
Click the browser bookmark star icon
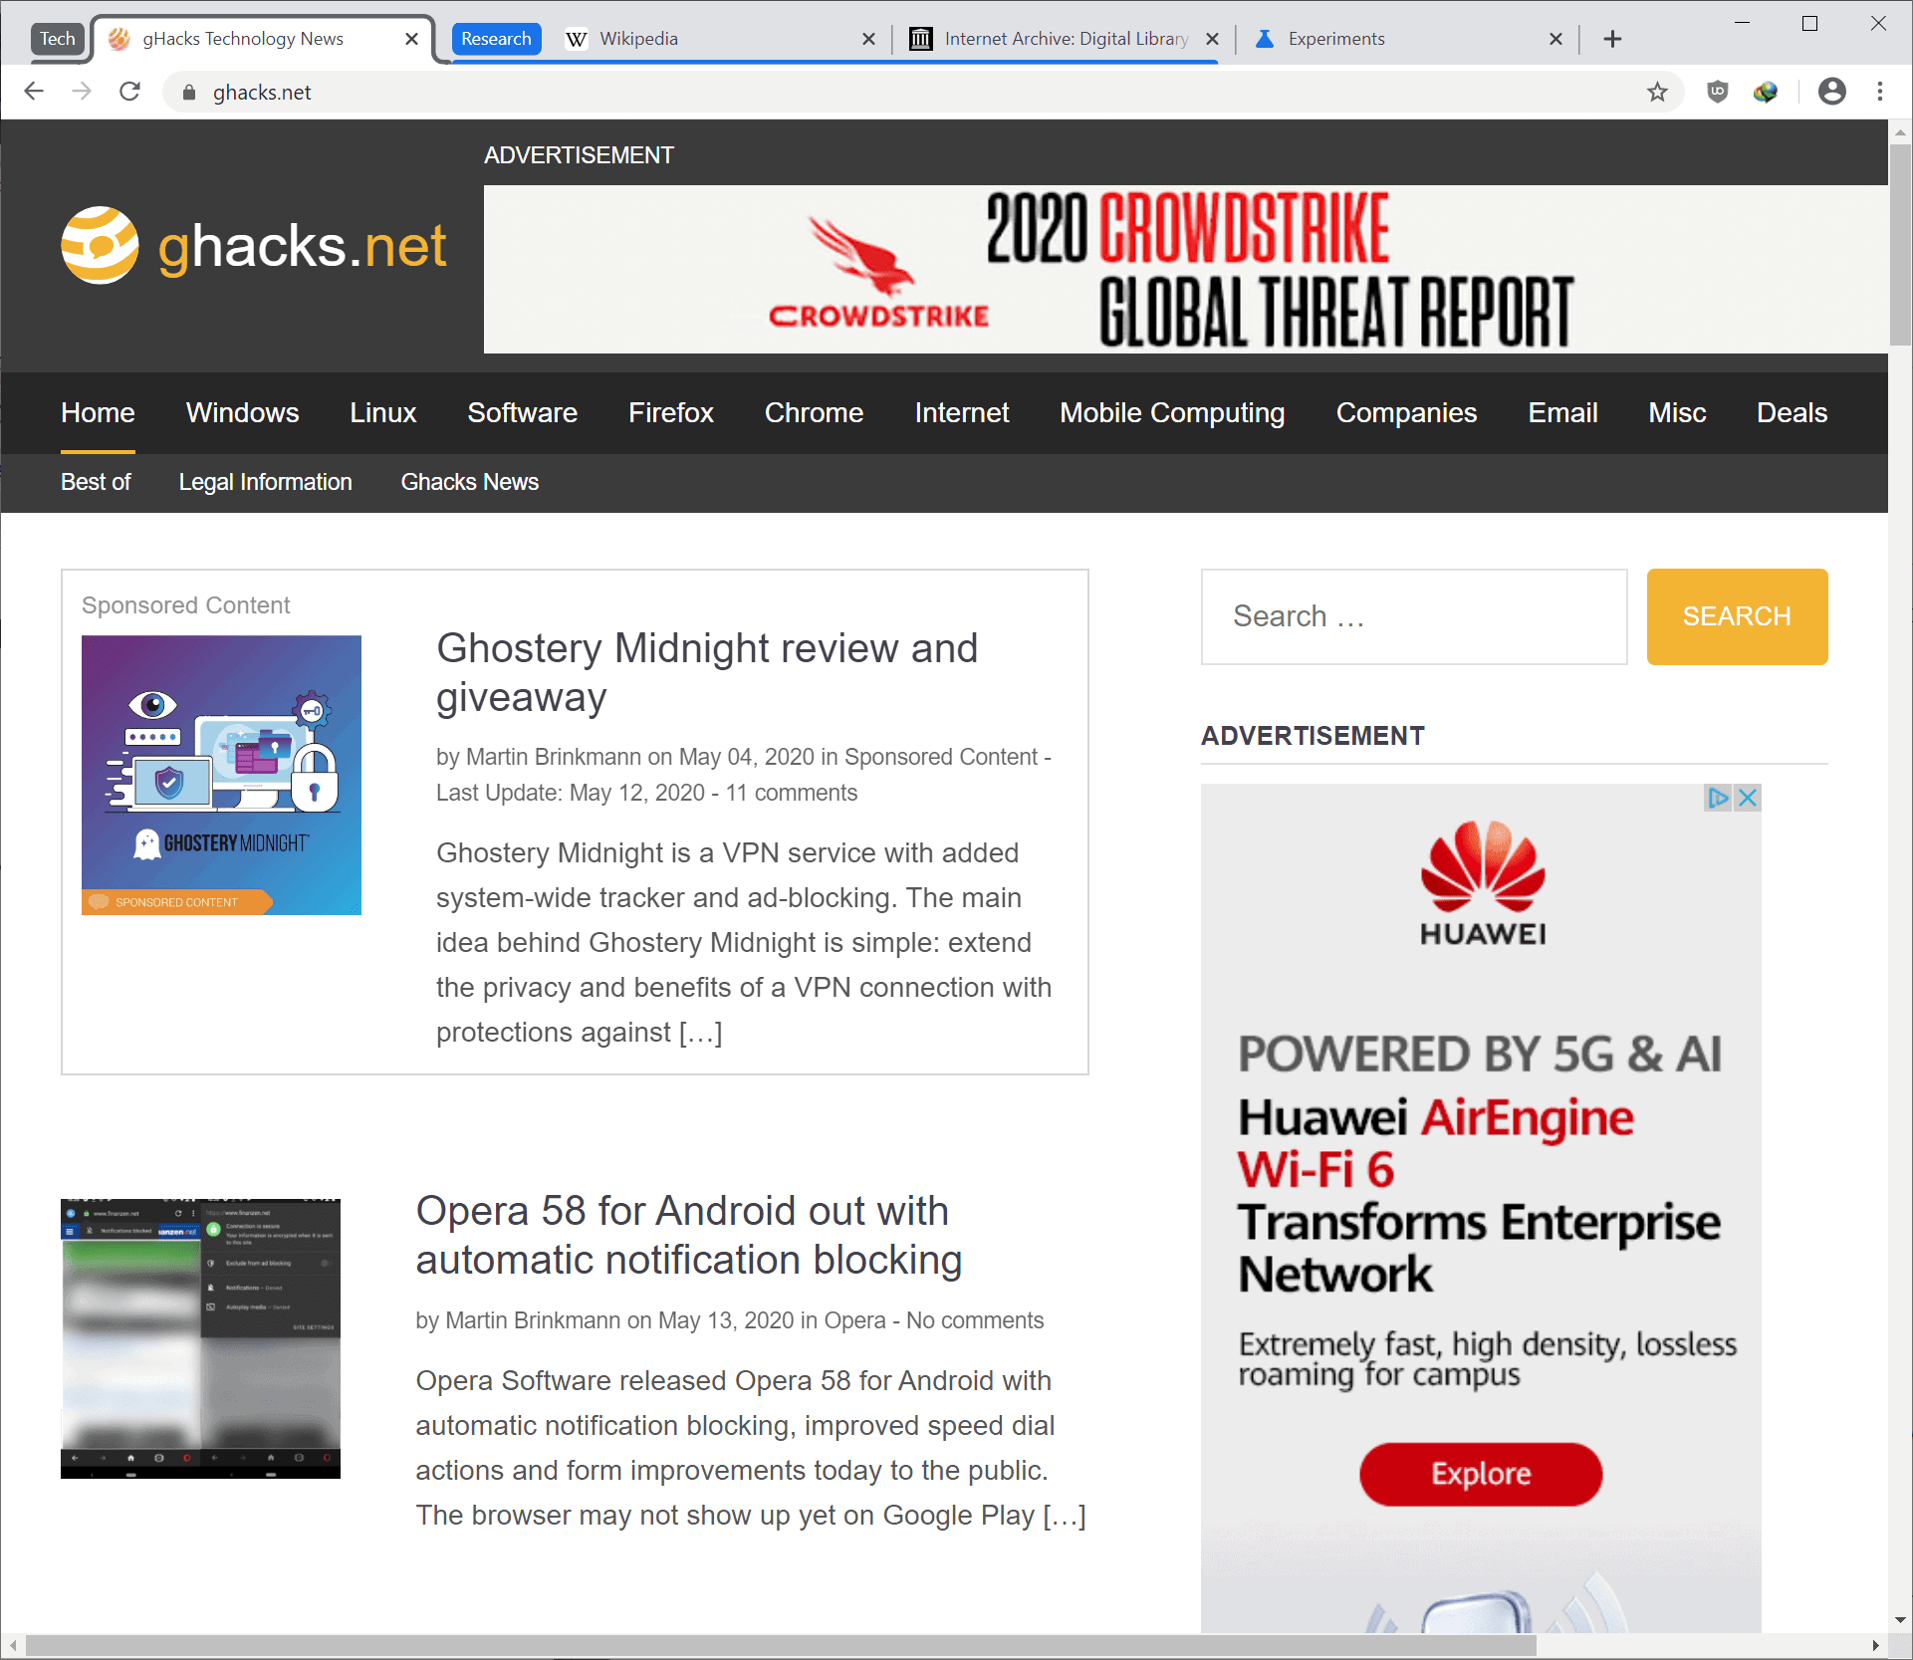tap(1658, 93)
